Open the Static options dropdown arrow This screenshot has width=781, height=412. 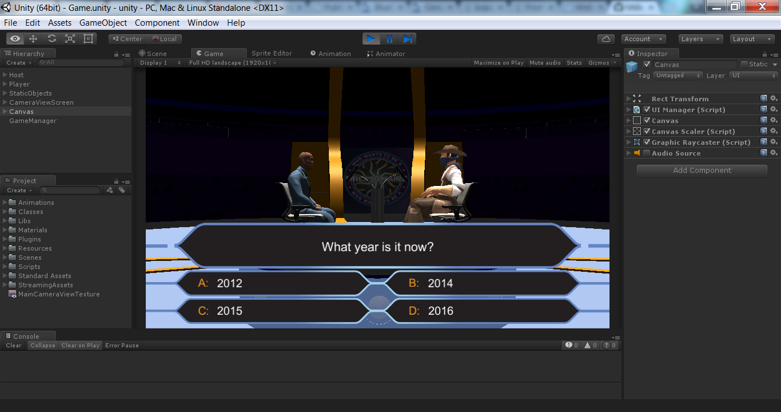point(775,65)
